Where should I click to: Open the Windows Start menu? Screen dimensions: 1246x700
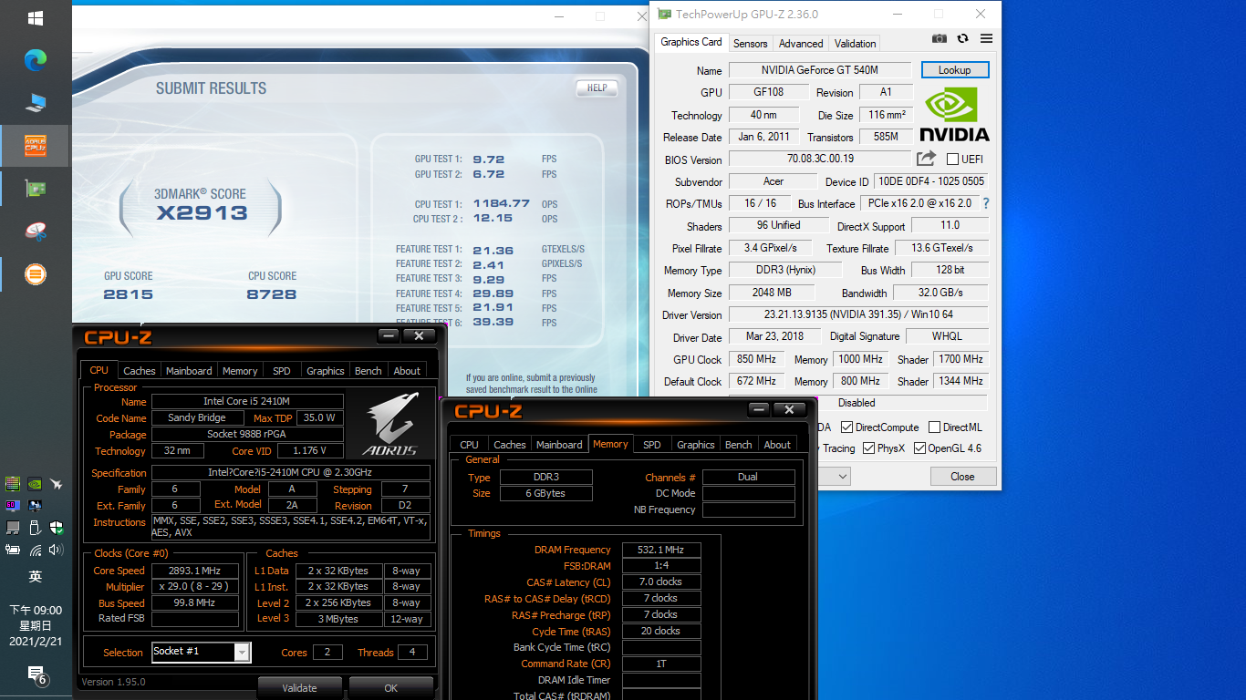[36, 18]
